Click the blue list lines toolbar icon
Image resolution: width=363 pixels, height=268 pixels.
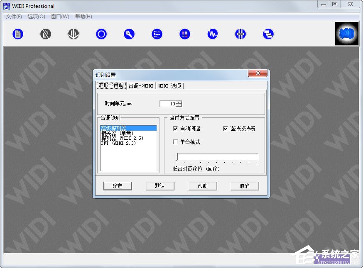click(x=157, y=34)
